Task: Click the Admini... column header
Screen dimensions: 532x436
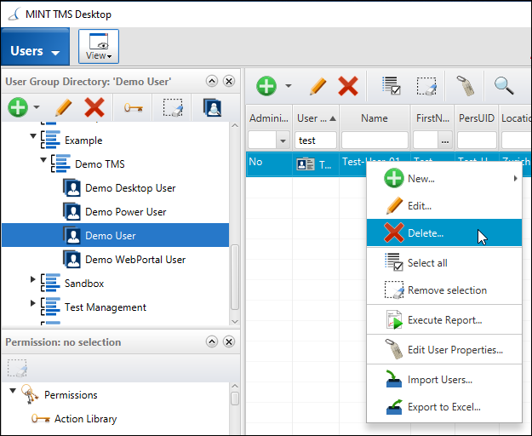Action: coord(269,118)
